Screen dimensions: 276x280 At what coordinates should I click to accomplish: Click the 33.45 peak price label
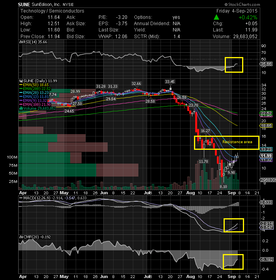click(170, 82)
